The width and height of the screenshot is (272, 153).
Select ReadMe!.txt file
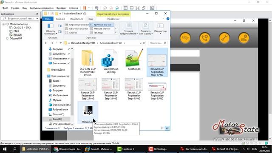click(134, 60)
